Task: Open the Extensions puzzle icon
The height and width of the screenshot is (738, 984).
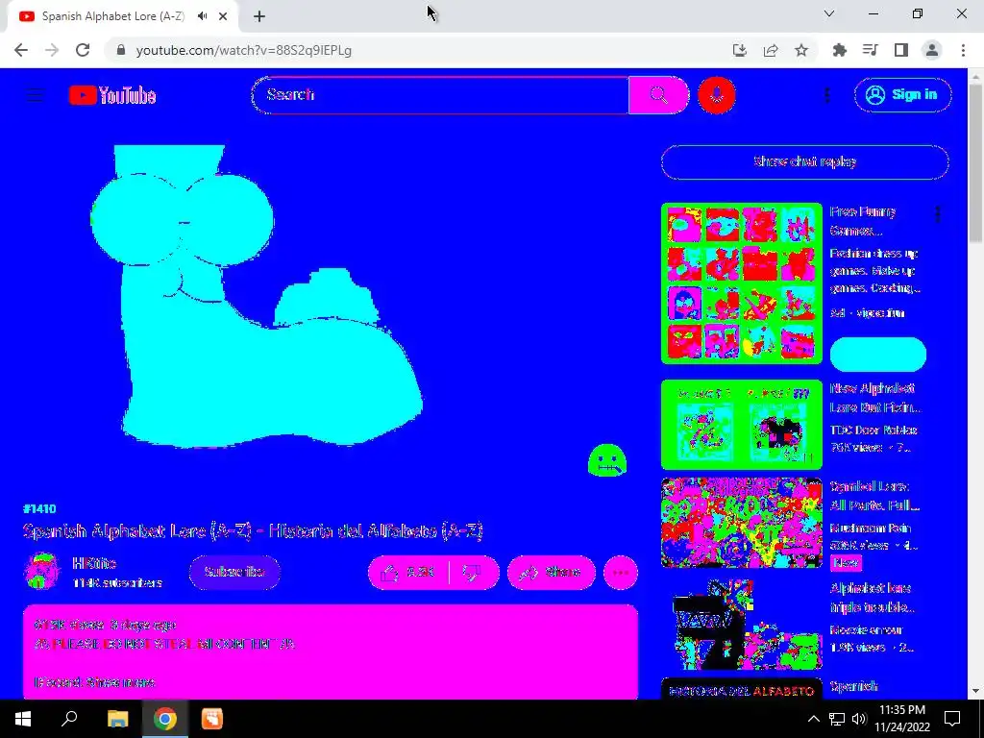Action: pos(840,50)
